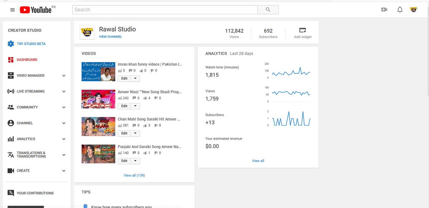Select Dashboard in the sidebar
Image resolution: width=429 pixels, height=208 pixels.
point(27,60)
